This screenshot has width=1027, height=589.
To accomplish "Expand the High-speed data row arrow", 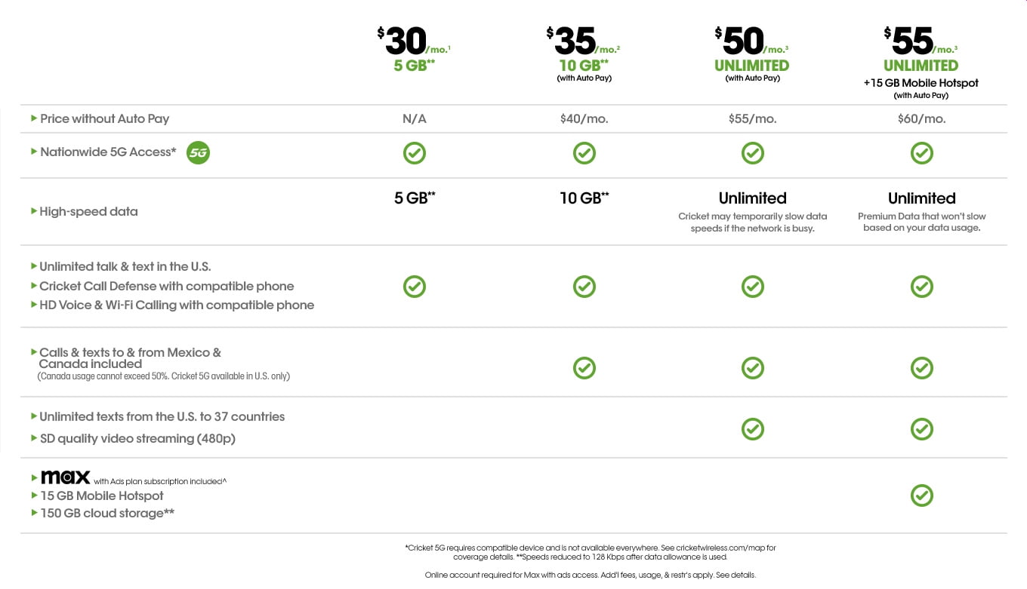I will pos(33,211).
